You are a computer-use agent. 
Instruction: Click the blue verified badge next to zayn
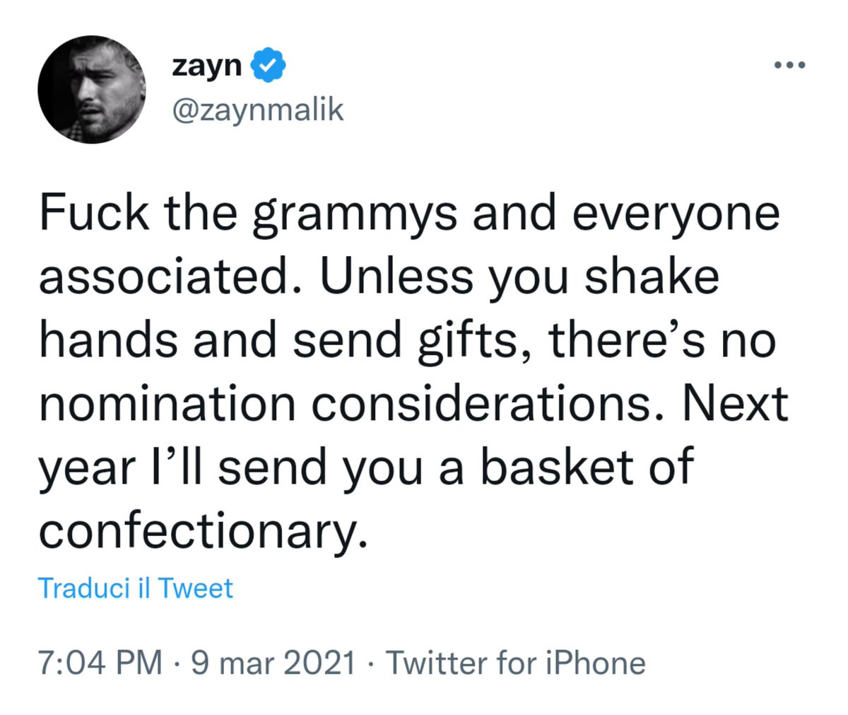pyautogui.click(x=269, y=66)
